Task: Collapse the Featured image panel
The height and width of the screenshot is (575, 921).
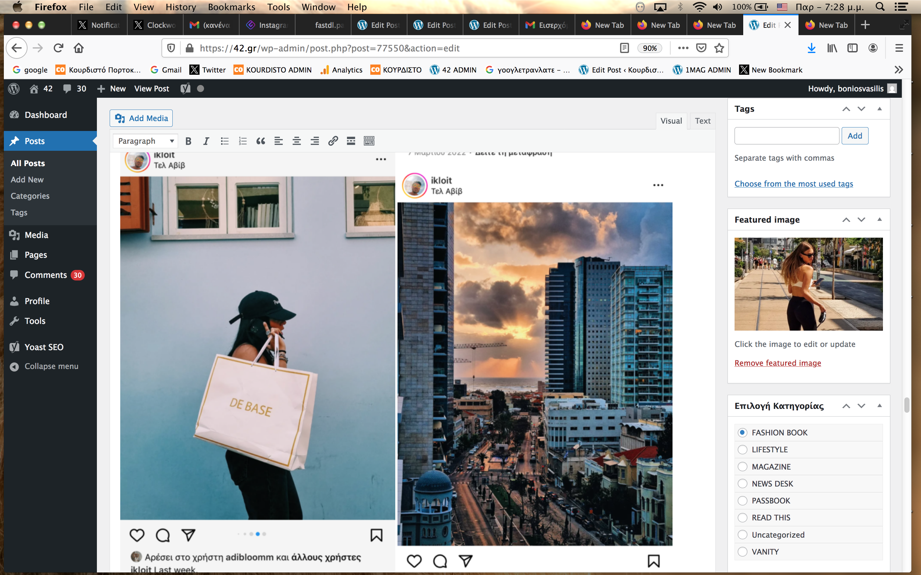Action: [879, 219]
